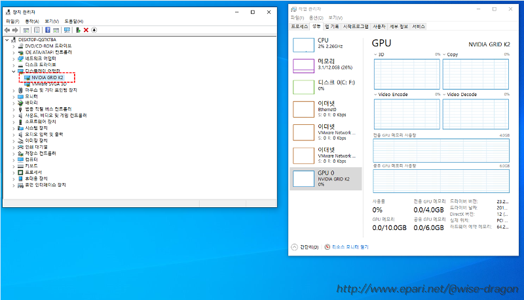The height and width of the screenshot is (300, 524).
Task: Open the Properties sheet toolbar icon in Device Manager
Action: tap(37, 30)
